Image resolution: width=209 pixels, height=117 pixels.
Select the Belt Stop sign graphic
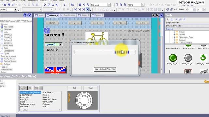click(x=188, y=71)
